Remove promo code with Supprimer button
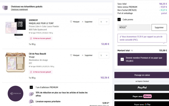Image resolution: width=169 pixels, height=106 pixels. pos(159,27)
